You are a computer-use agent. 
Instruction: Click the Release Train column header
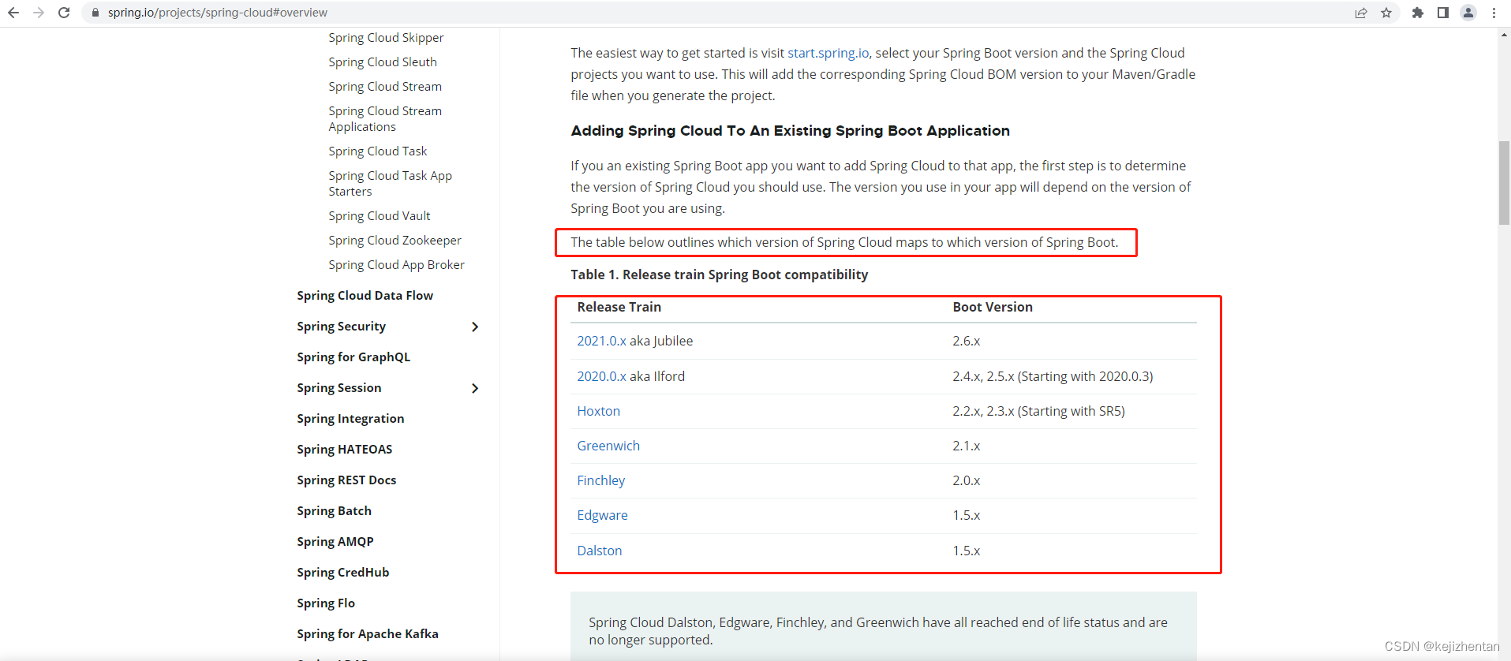pos(619,307)
